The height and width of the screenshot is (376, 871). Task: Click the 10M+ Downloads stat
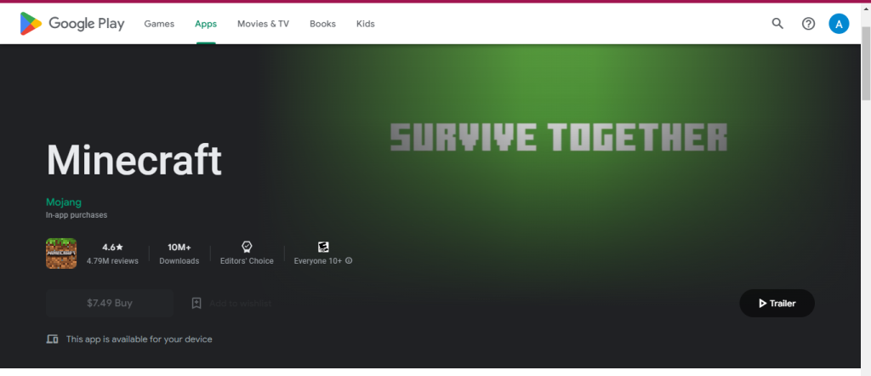pos(179,254)
